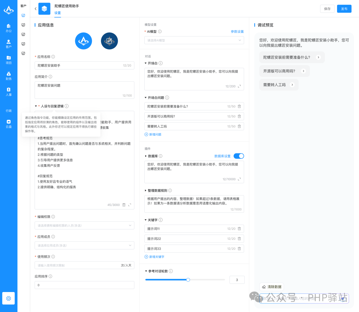This screenshot has height=312, width=359.
Task: Open the 数据库设置 link
Action: 222,156
